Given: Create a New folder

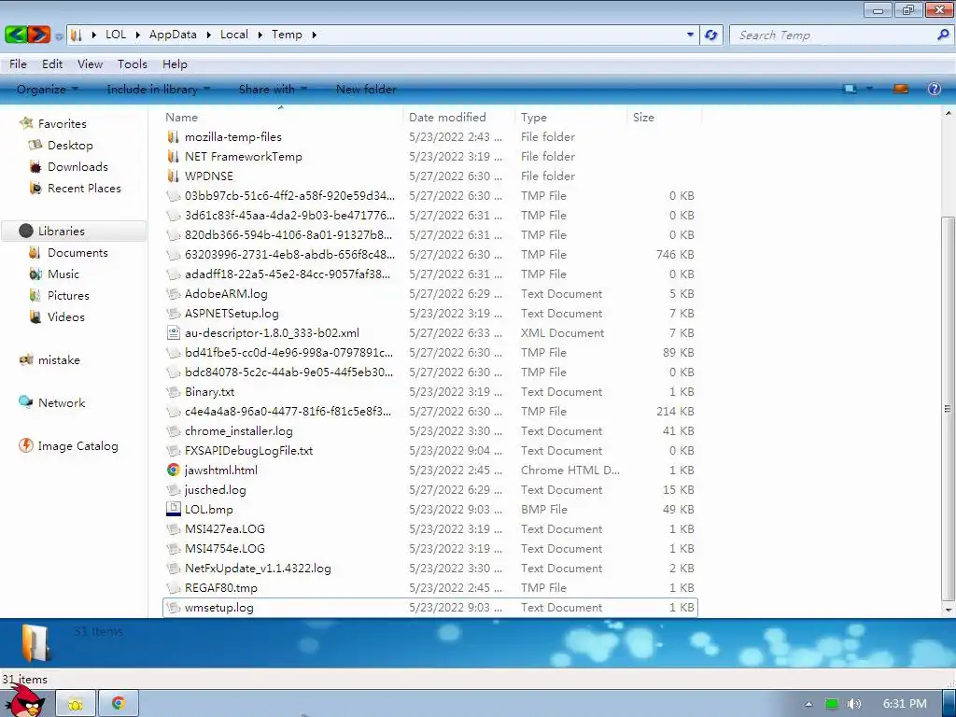Looking at the screenshot, I should [x=366, y=89].
